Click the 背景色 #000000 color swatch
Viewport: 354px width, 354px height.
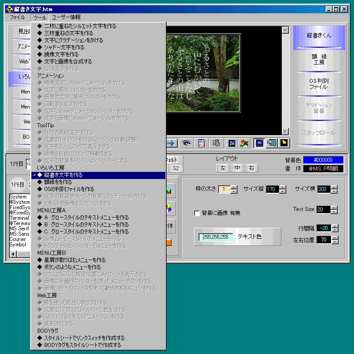coord(323,160)
